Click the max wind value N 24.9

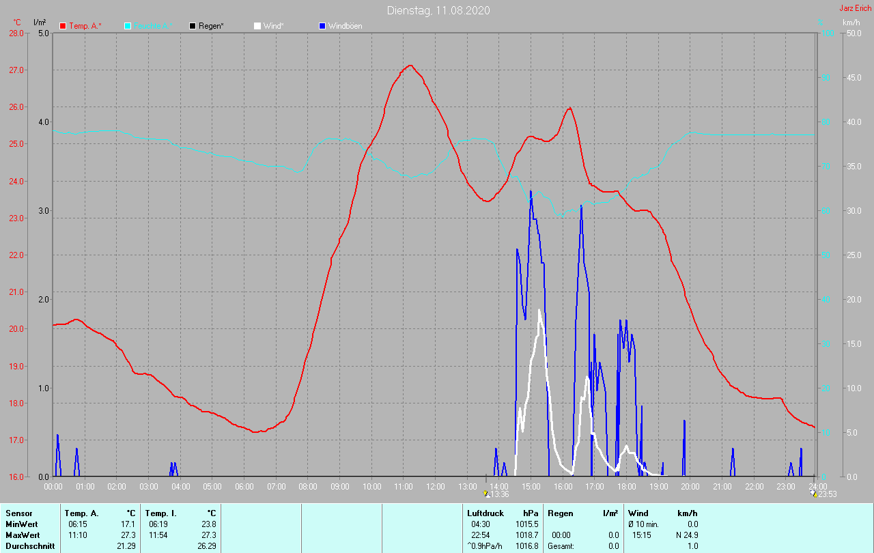tap(686, 535)
